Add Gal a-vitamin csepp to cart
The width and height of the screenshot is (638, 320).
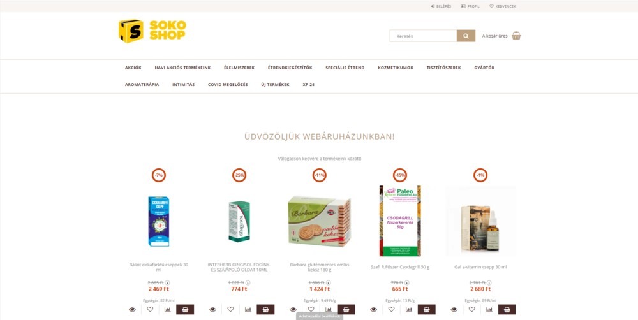pyautogui.click(x=507, y=309)
